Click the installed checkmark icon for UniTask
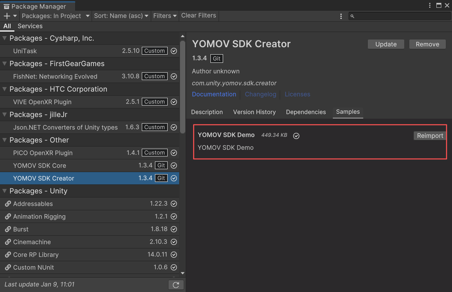This screenshot has height=292, width=452. [x=174, y=51]
